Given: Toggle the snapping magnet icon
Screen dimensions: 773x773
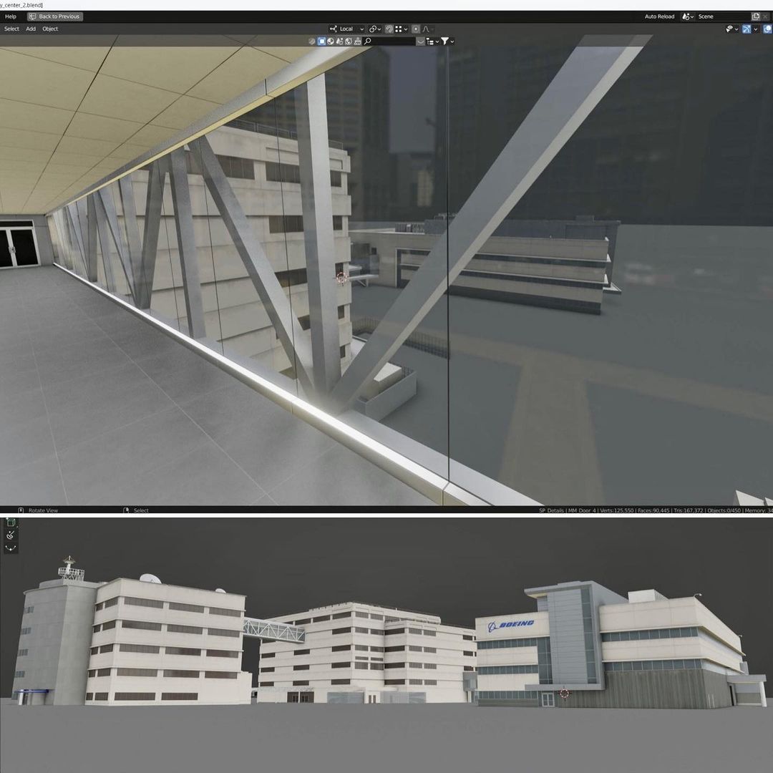Looking at the screenshot, I should 389,29.
